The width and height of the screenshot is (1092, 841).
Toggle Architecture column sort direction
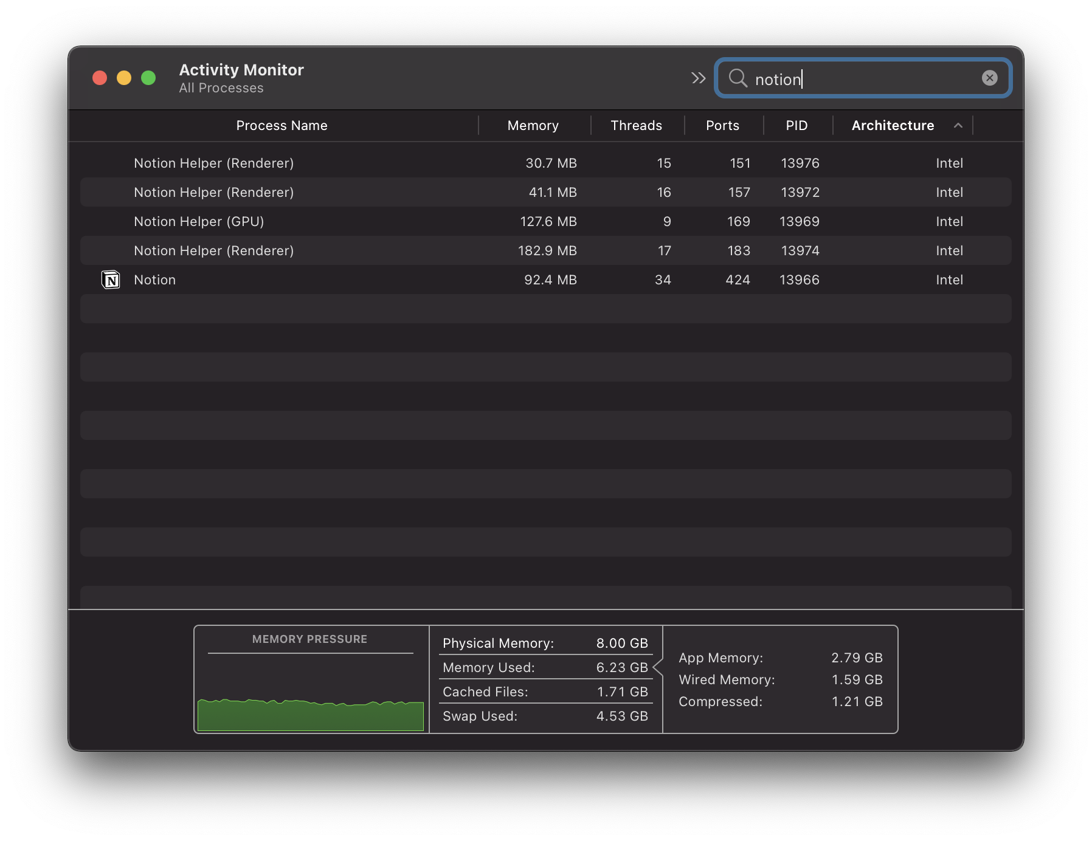[893, 125]
